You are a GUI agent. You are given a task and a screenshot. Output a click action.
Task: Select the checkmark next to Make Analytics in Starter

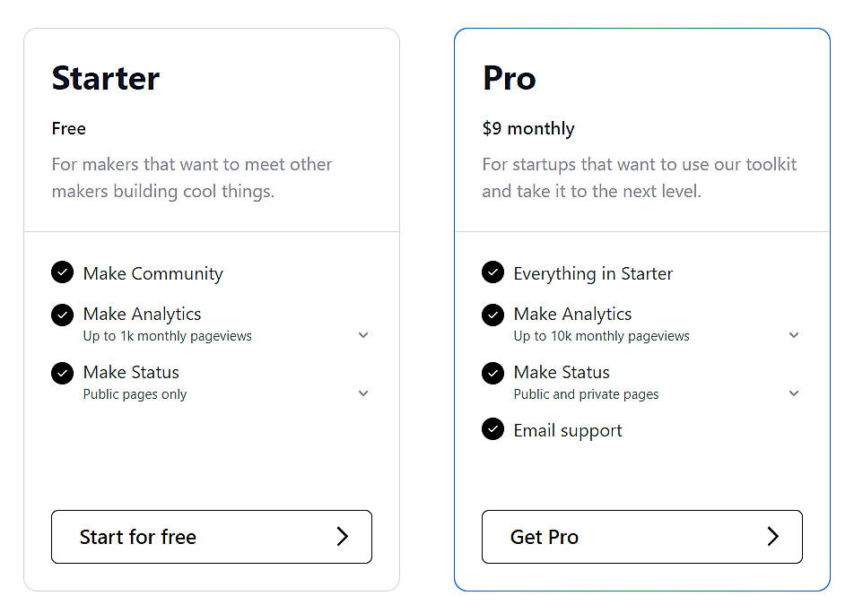coord(62,315)
